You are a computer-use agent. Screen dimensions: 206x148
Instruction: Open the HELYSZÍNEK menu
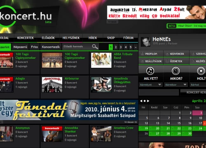(x=71, y=38)
